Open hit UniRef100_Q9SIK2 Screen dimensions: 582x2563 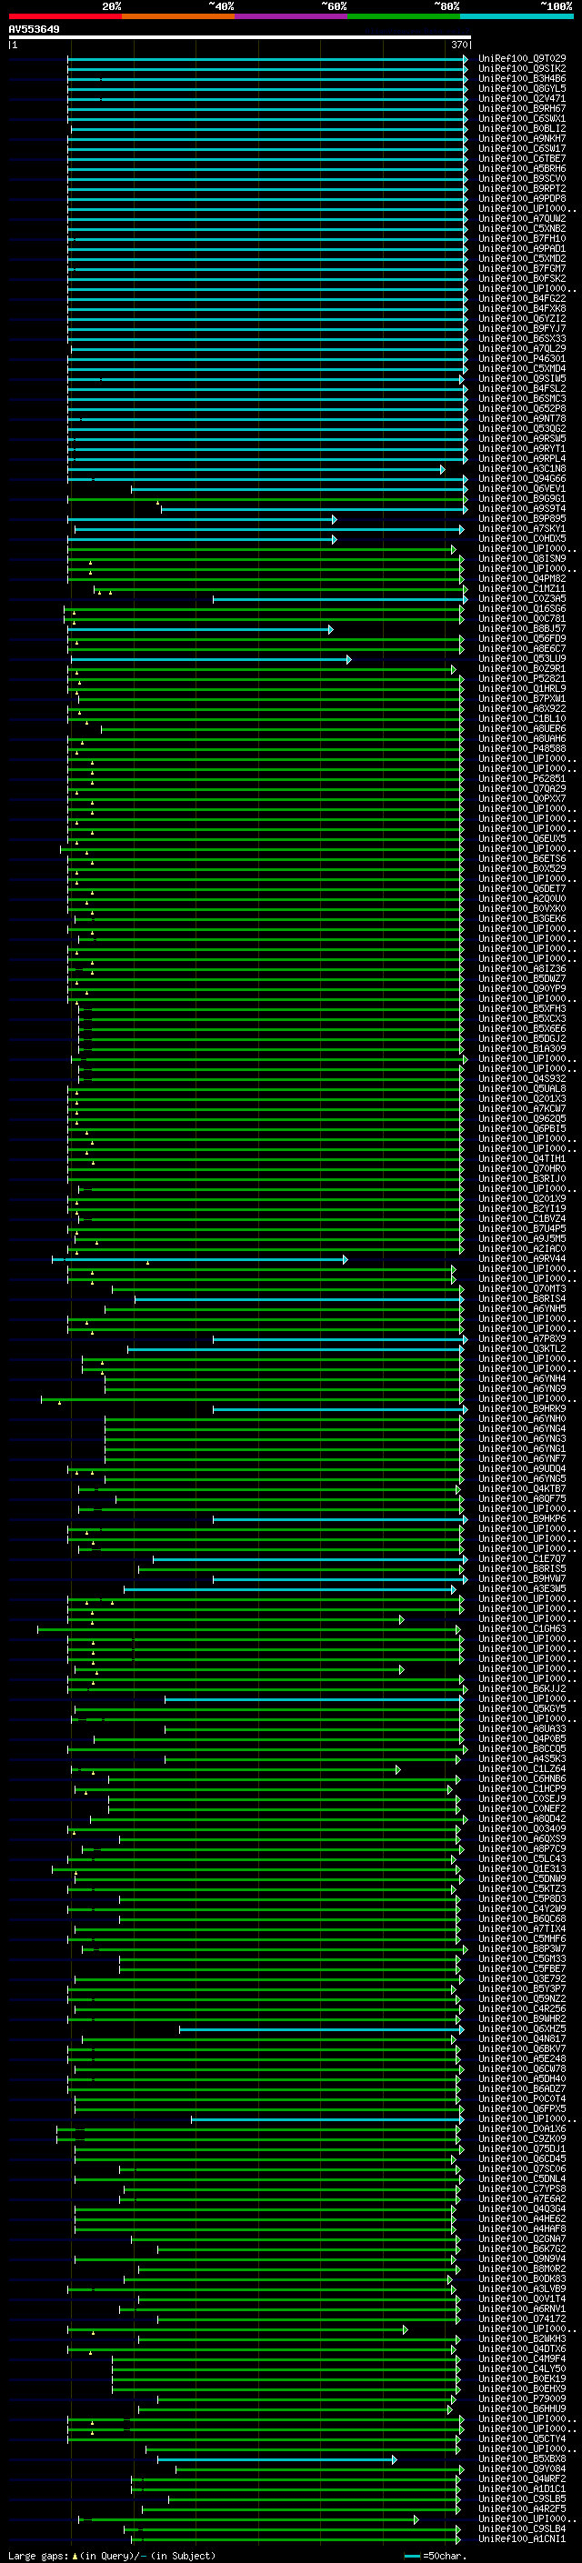522,69
